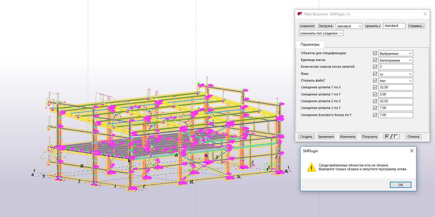
Task: Click the Tekla Structures logo in title bar
Action: (300, 14)
